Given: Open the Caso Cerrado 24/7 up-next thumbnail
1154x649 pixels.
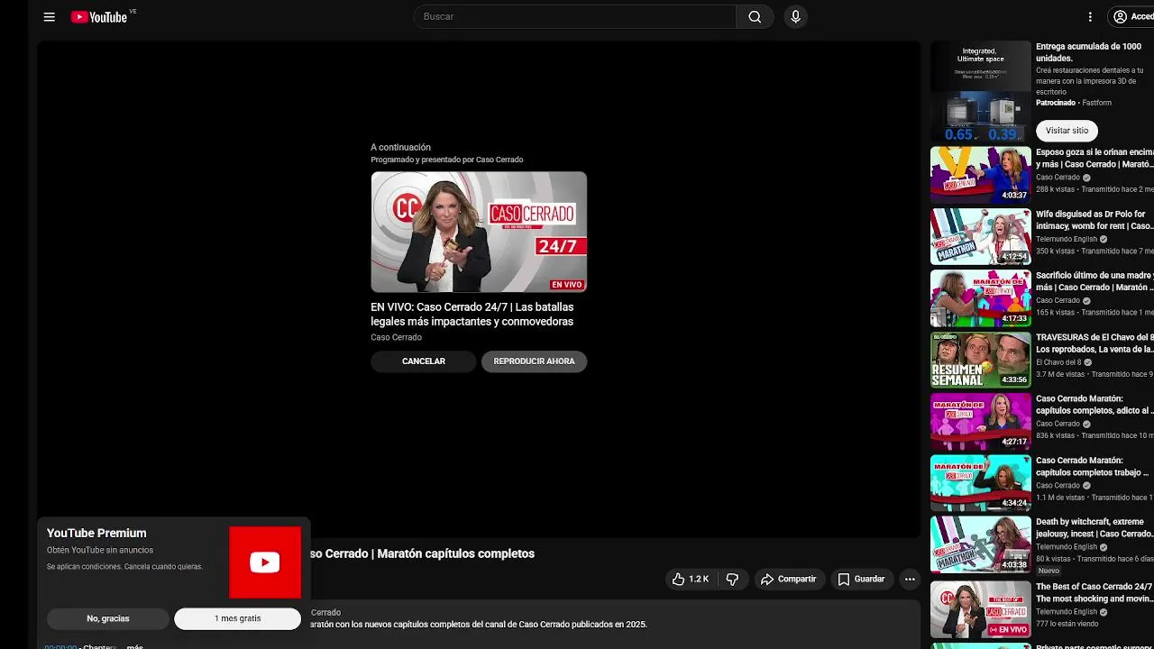Looking at the screenshot, I should click(479, 232).
